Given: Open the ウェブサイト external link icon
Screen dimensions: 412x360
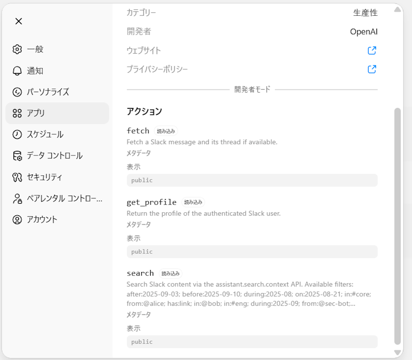Looking at the screenshot, I should pos(372,51).
